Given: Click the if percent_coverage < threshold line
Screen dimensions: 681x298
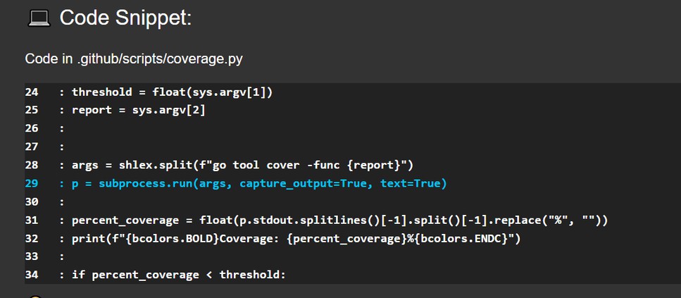Looking at the screenshot, I should [179, 274].
